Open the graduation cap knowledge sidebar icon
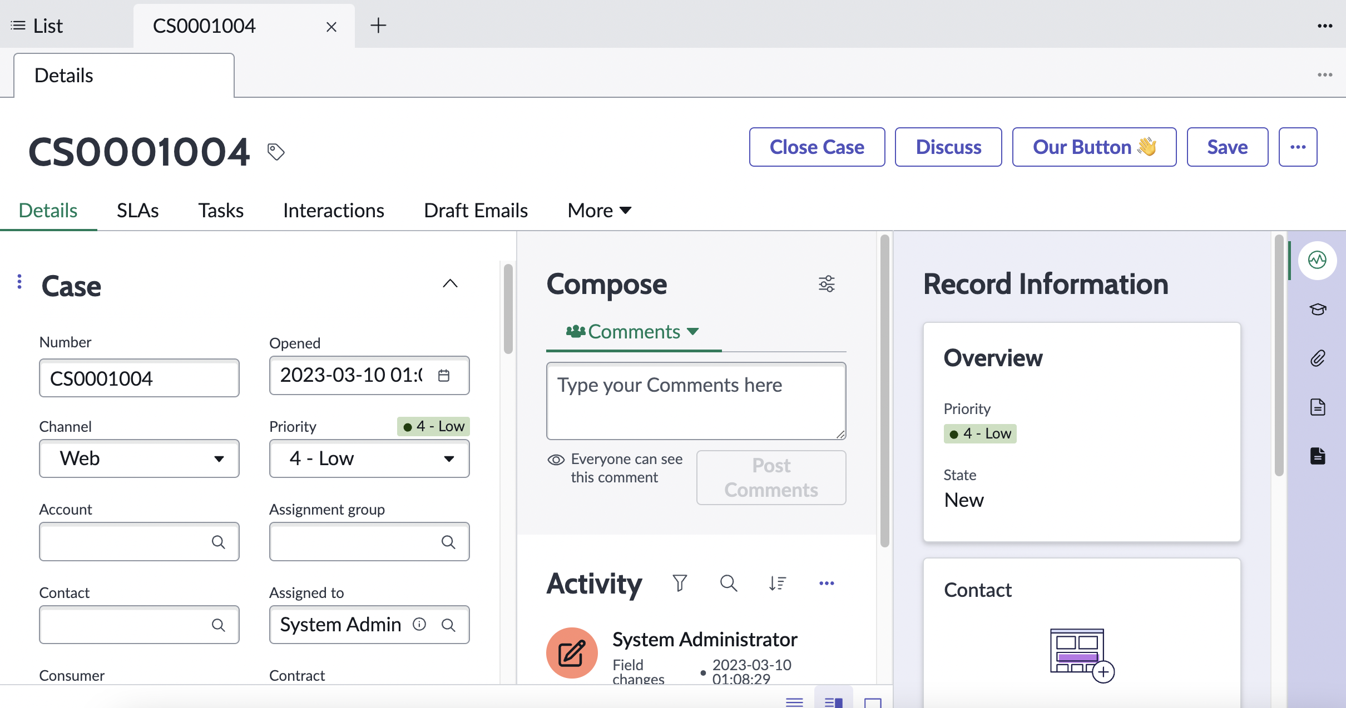Viewport: 1346px width, 708px height. pyautogui.click(x=1318, y=309)
